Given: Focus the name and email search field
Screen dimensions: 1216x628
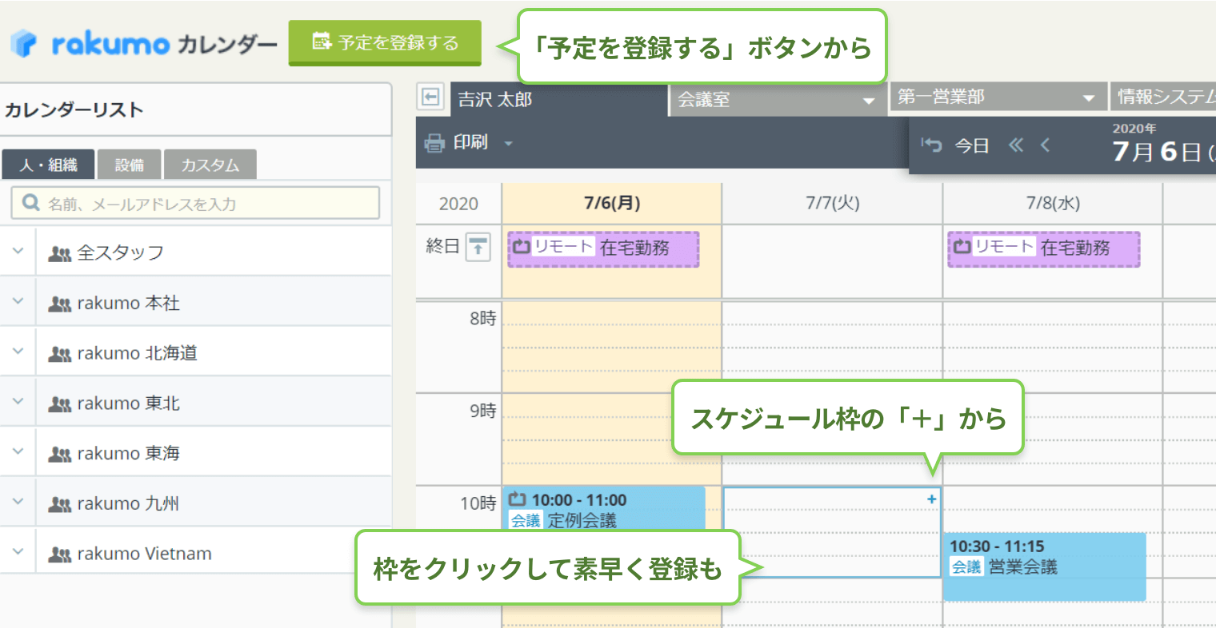Looking at the screenshot, I should click(x=195, y=203).
